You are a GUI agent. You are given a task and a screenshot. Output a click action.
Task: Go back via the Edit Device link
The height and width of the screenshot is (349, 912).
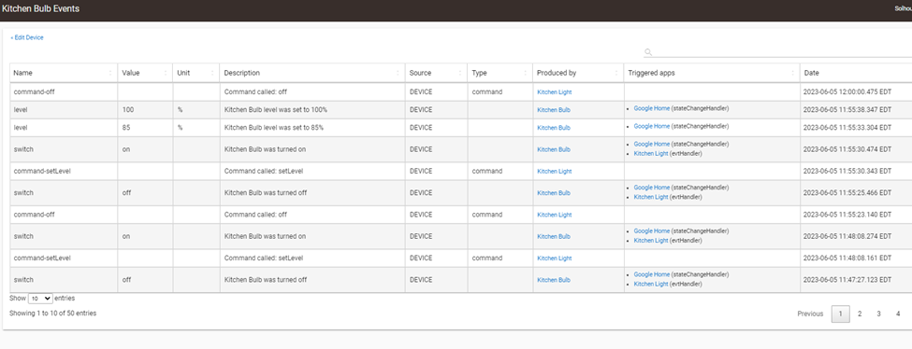(27, 37)
